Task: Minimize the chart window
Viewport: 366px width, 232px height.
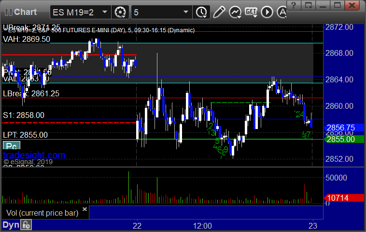Action: click(x=323, y=5)
